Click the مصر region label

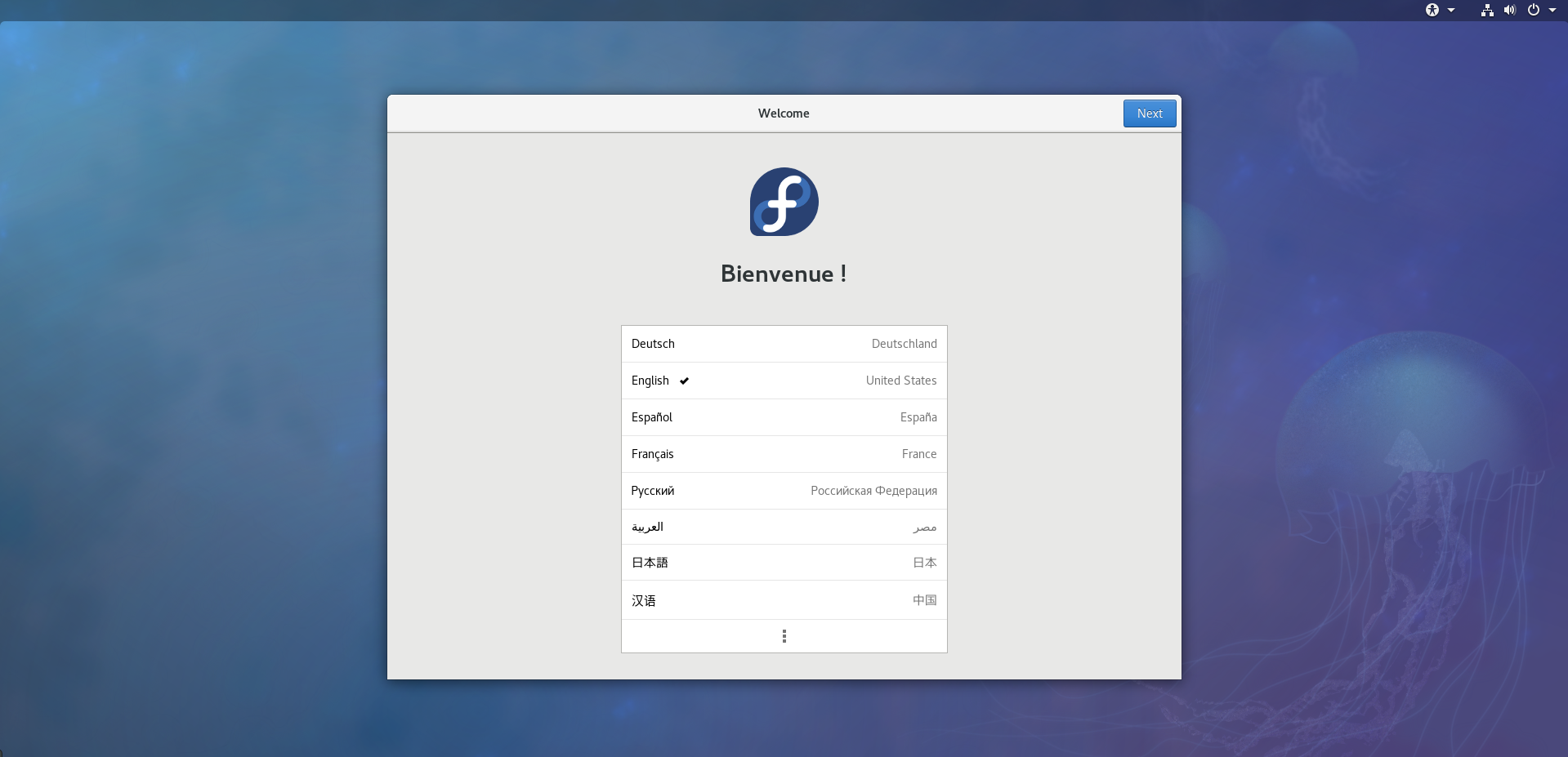[925, 528]
